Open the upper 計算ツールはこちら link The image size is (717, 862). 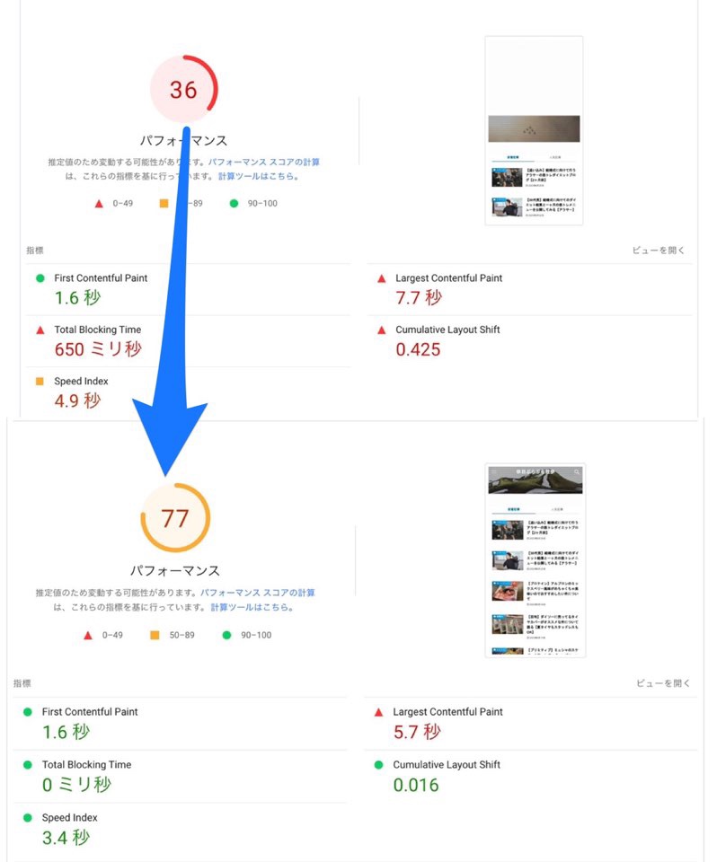pos(259,177)
